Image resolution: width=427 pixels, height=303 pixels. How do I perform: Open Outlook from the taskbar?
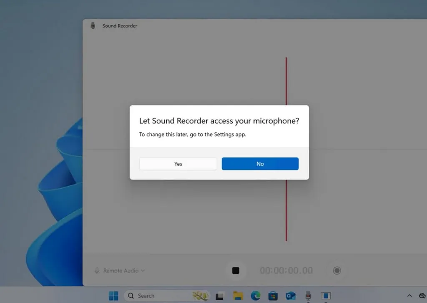pyautogui.click(x=291, y=295)
